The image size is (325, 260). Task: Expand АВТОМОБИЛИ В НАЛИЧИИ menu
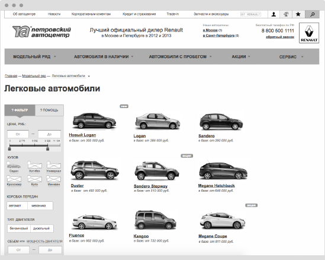coord(104,56)
